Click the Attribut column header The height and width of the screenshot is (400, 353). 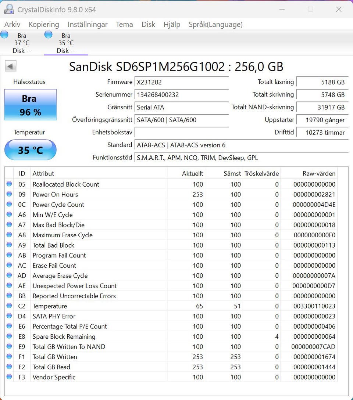click(x=99, y=173)
